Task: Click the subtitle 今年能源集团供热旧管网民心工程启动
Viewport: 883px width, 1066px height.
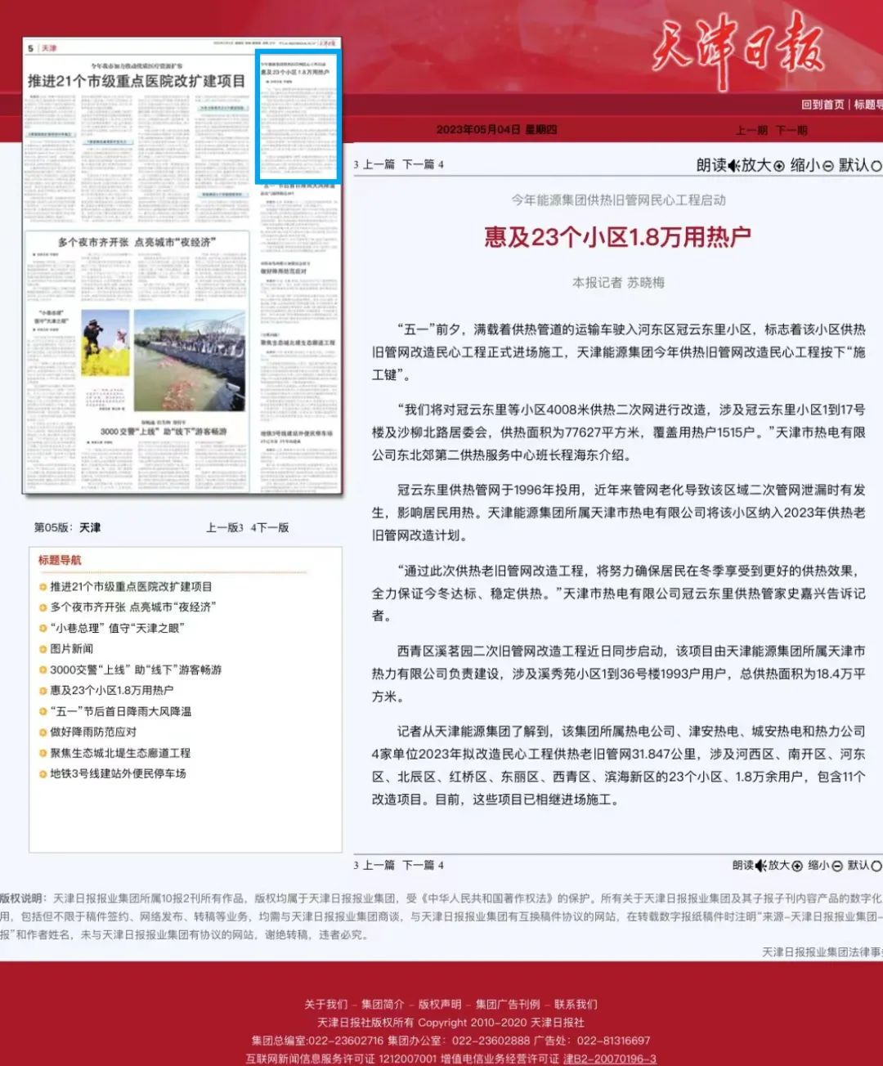Action: coord(618,200)
